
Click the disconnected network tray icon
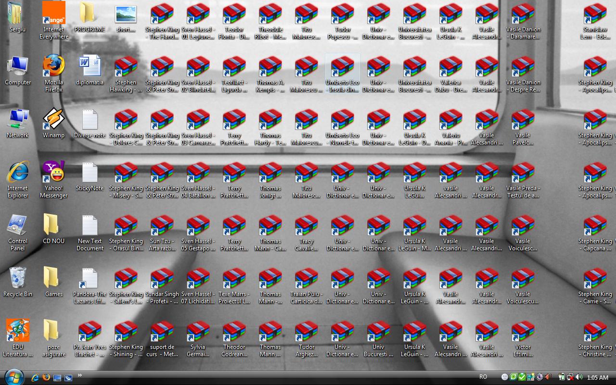[570, 377]
